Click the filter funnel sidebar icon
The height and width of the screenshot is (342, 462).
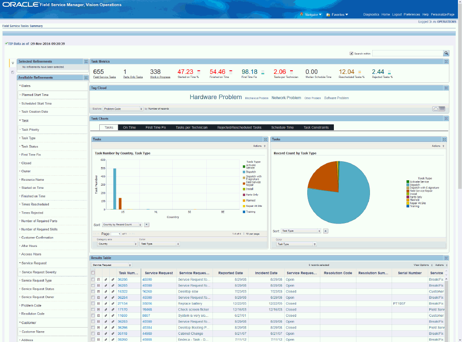[x=13, y=63]
